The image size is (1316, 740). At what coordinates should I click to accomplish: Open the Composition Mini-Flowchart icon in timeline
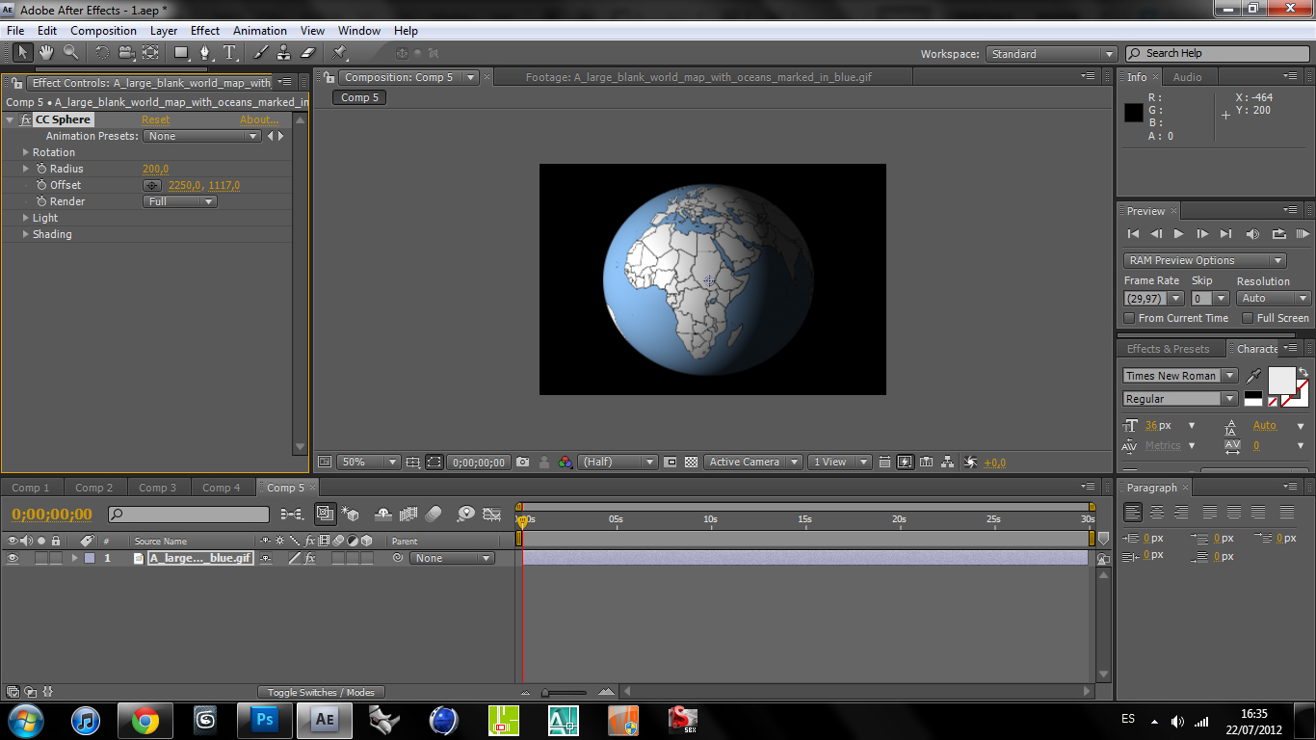point(292,515)
